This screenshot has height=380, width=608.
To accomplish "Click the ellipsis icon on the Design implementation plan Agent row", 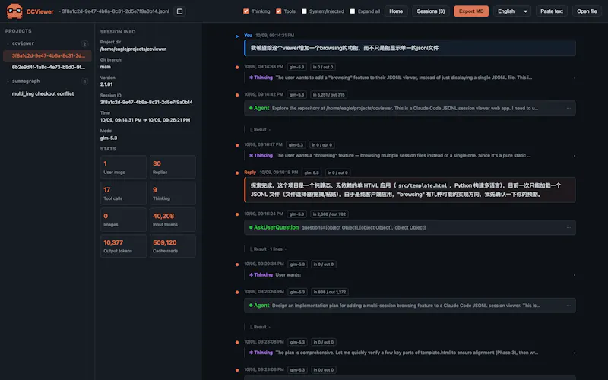I will coord(568,306).
